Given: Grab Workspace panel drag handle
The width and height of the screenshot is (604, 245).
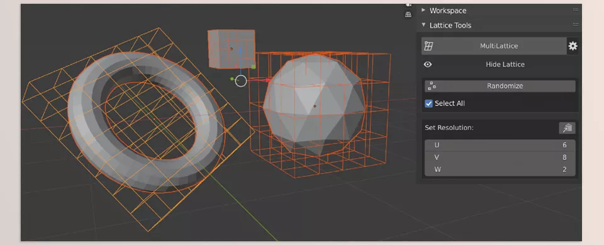Looking at the screenshot, I should coord(576,10).
